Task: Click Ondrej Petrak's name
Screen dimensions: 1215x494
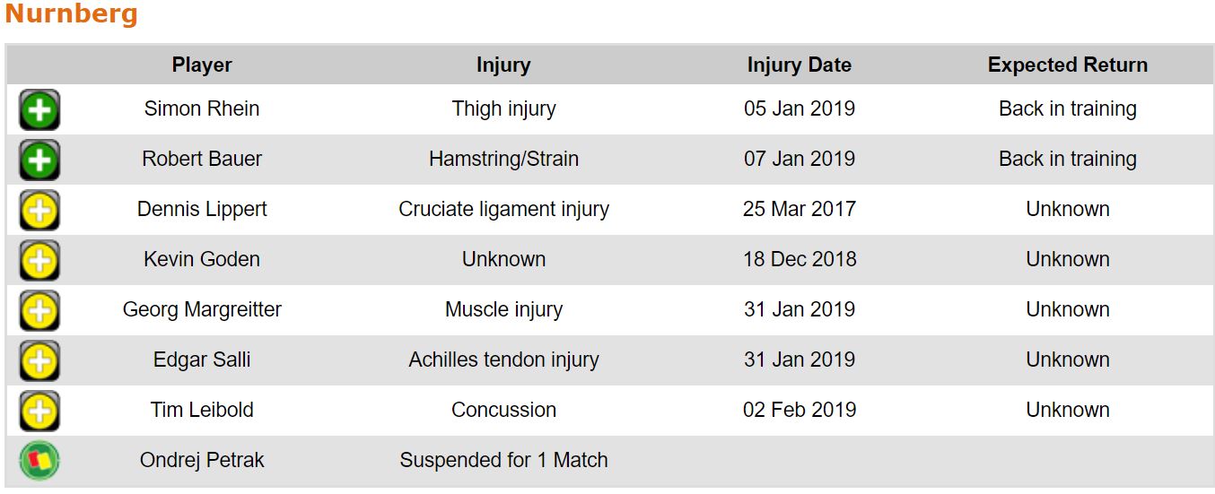Action: [x=202, y=461]
